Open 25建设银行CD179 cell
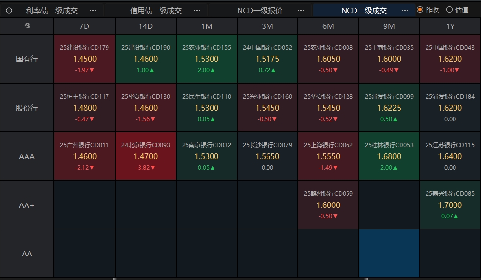This screenshot has height=280, width=481. [x=84, y=59]
